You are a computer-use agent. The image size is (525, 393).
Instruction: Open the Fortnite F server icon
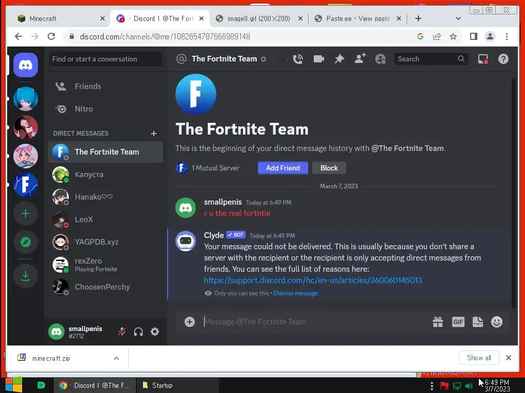point(26,185)
